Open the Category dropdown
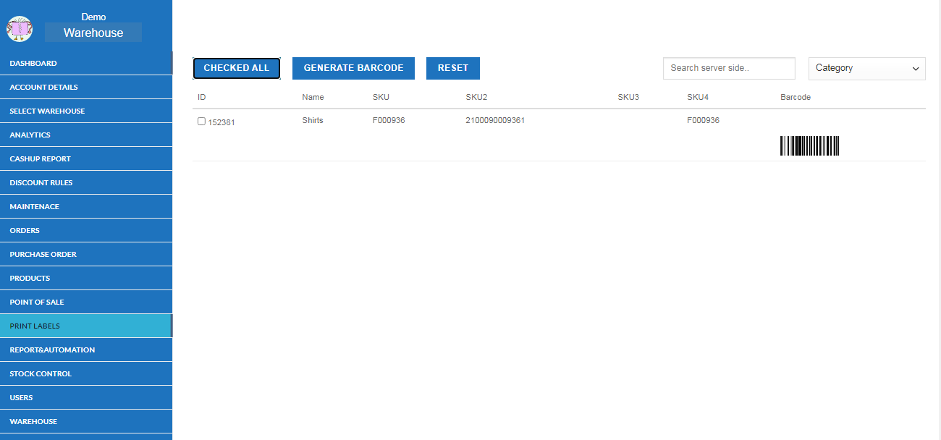Viewport: 941px width, 440px height. 866,68
